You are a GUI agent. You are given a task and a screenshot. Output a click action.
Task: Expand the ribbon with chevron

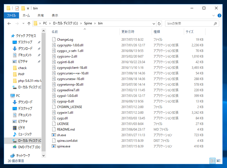tap(214, 16)
